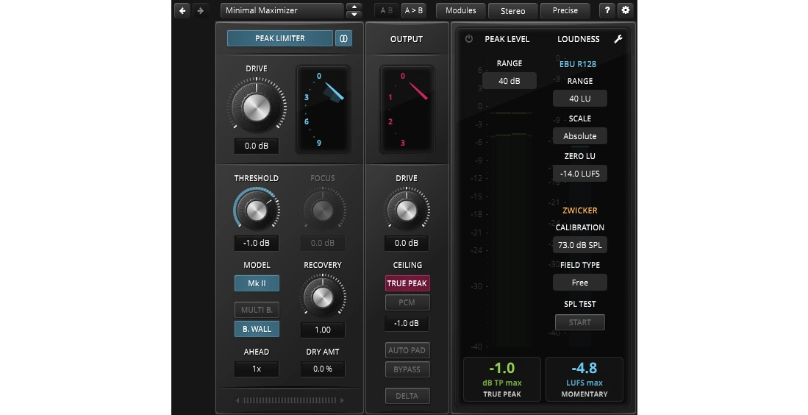This screenshot has width=808, height=415.
Task: Click the RECOVERY knob
Action: pos(323,297)
